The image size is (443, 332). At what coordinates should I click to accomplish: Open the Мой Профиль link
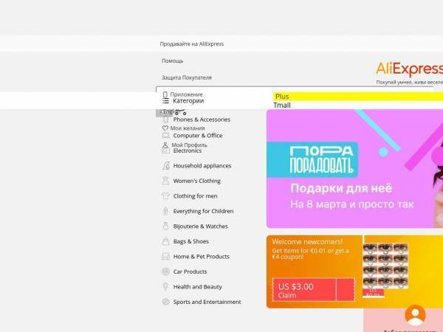(x=189, y=145)
